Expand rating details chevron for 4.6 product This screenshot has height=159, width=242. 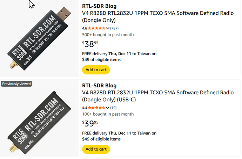108,28
